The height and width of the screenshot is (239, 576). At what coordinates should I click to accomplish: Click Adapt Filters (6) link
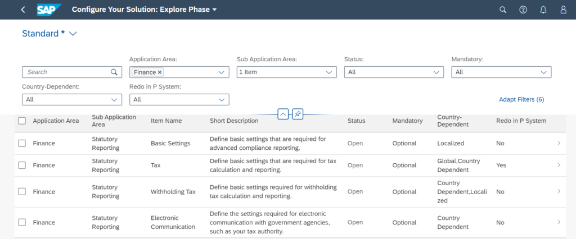(521, 99)
